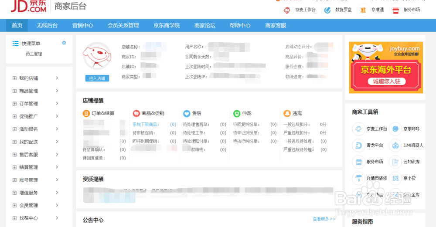Open 京麦工作台 icon in the top header
Image resolution: width=436 pixels, height=227 pixels.
(287, 10)
